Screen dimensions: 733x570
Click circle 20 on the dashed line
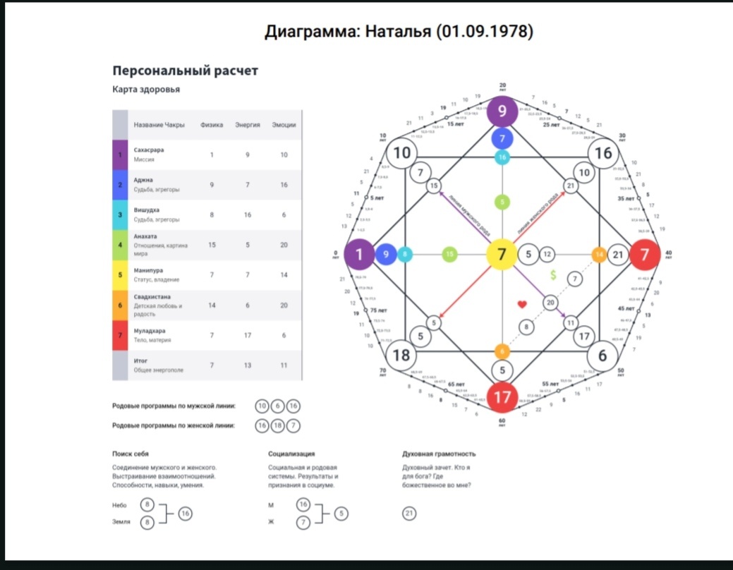(x=550, y=303)
